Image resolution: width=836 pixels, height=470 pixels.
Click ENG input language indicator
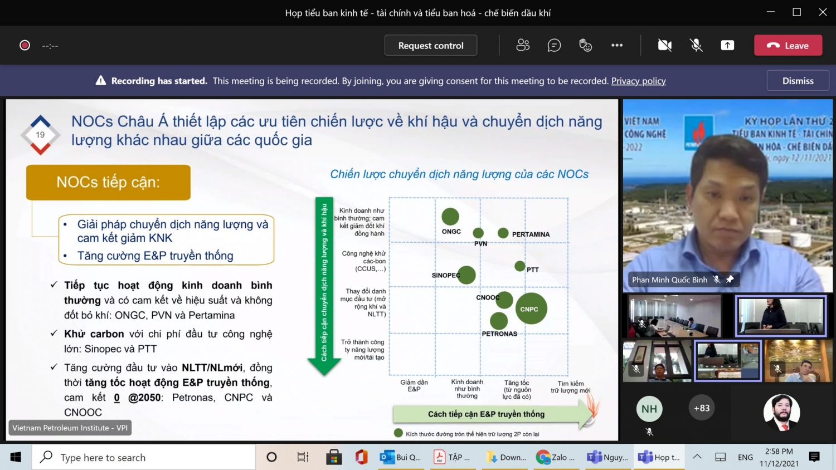pos(745,457)
